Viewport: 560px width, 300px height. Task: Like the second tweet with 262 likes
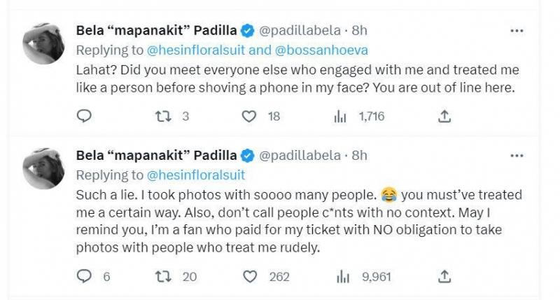[248, 277]
